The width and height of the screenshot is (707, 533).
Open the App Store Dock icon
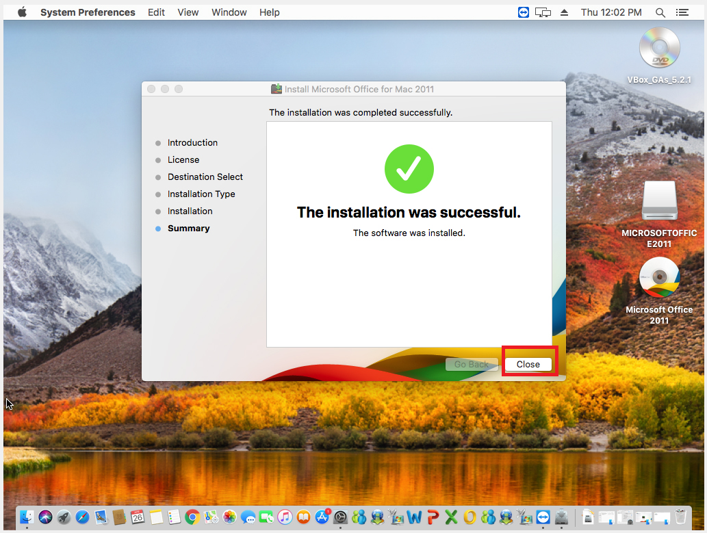click(x=322, y=517)
